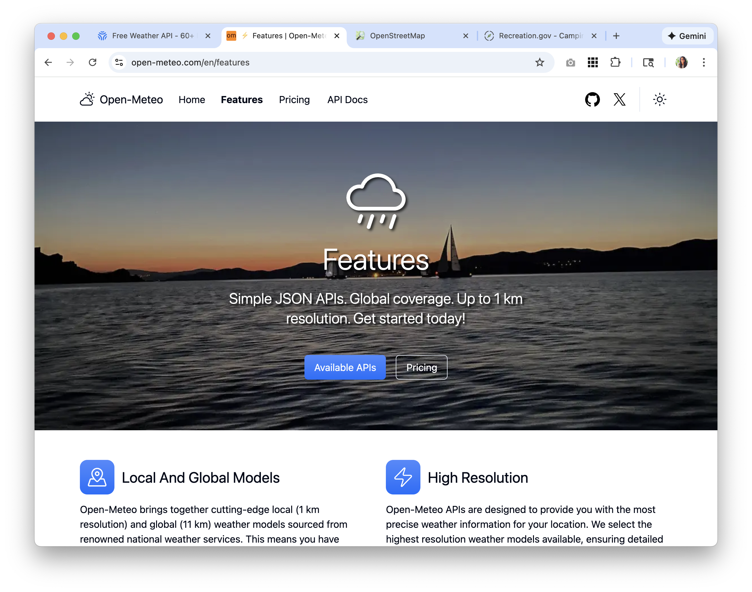Bookmark page with the star icon
The height and width of the screenshot is (592, 752).
[539, 62]
